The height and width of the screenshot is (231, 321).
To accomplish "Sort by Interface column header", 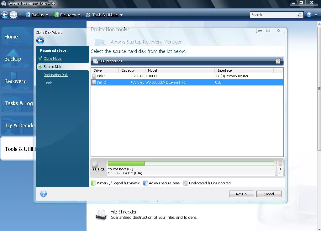I will [244, 70].
